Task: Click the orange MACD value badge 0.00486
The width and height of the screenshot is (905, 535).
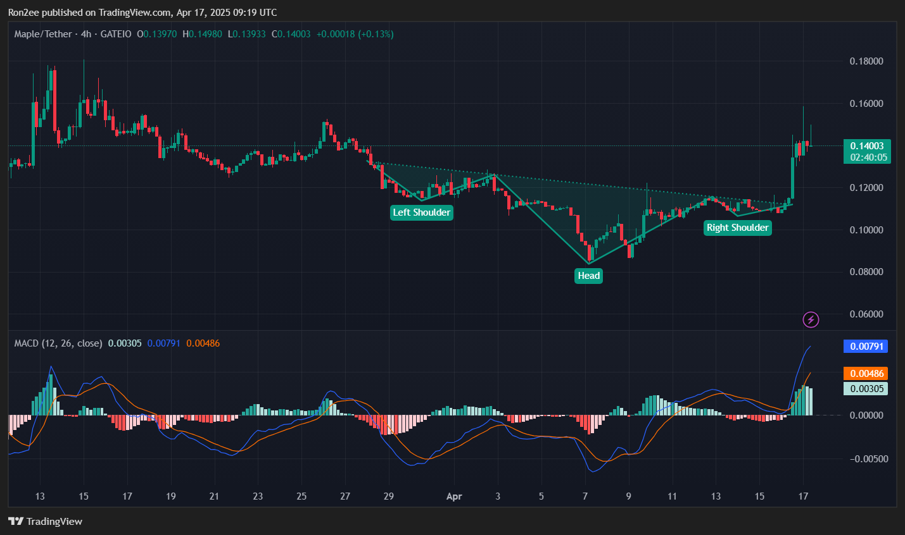Action: coord(866,374)
